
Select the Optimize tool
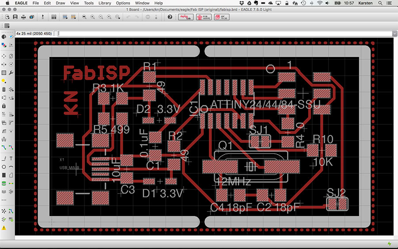click(11, 131)
